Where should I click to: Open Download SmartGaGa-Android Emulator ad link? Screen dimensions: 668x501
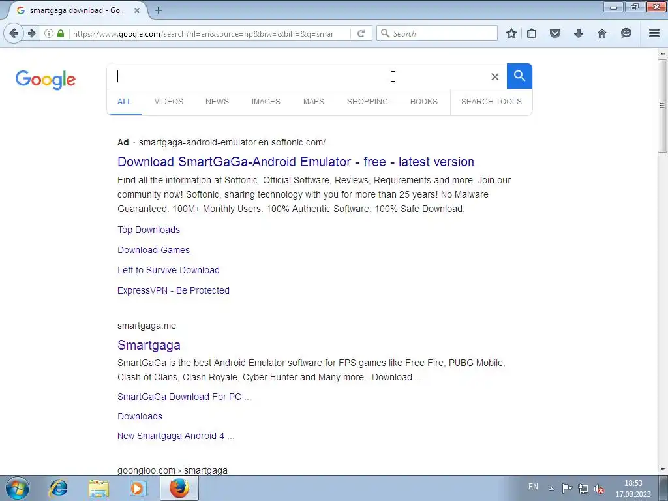coord(296,162)
